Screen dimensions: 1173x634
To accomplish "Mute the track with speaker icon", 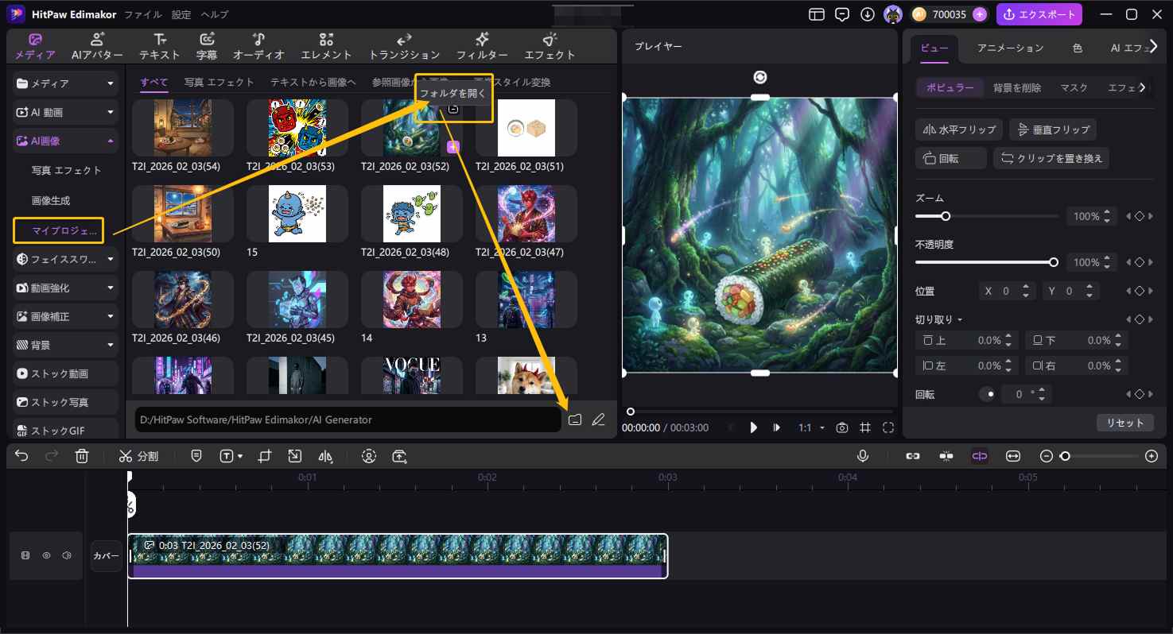I will coord(67,555).
